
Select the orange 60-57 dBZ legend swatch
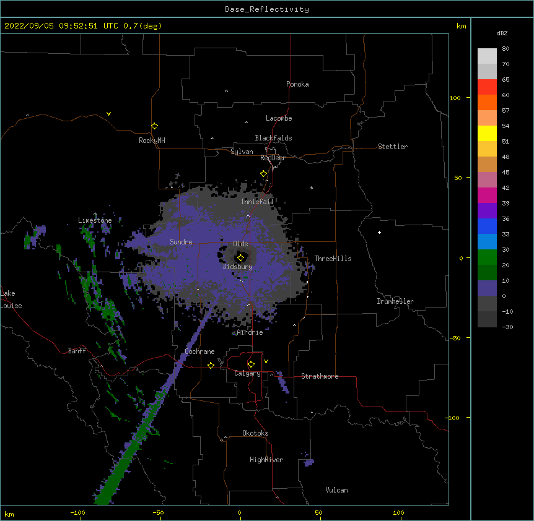coord(487,102)
